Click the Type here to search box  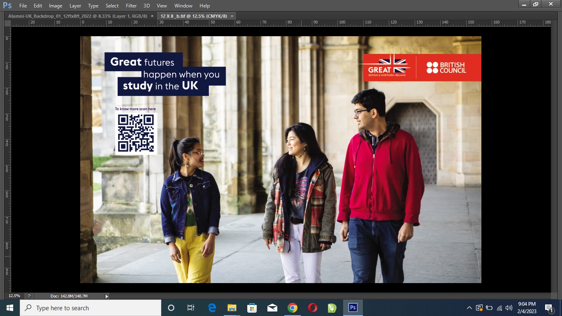pyautogui.click(x=91, y=308)
